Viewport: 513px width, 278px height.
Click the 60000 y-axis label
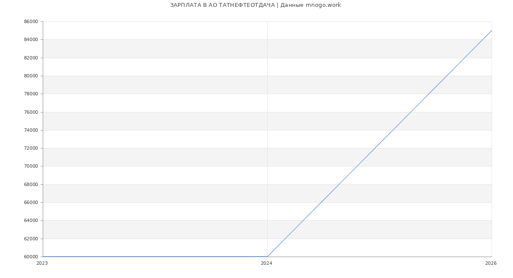pyautogui.click(x=32, y=257)
